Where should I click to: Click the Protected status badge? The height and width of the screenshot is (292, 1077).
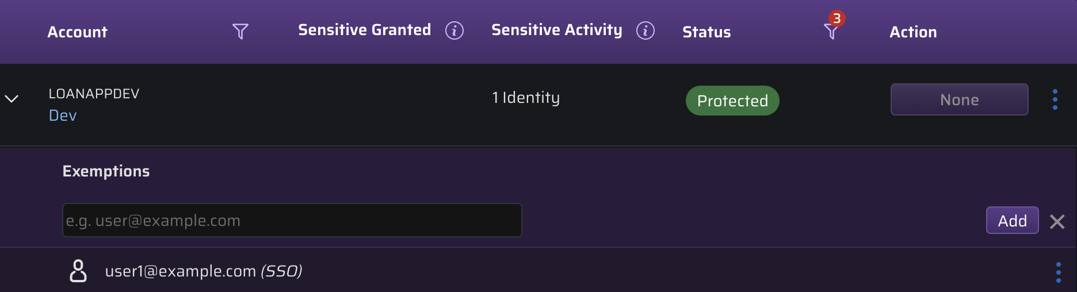[732, 101]
